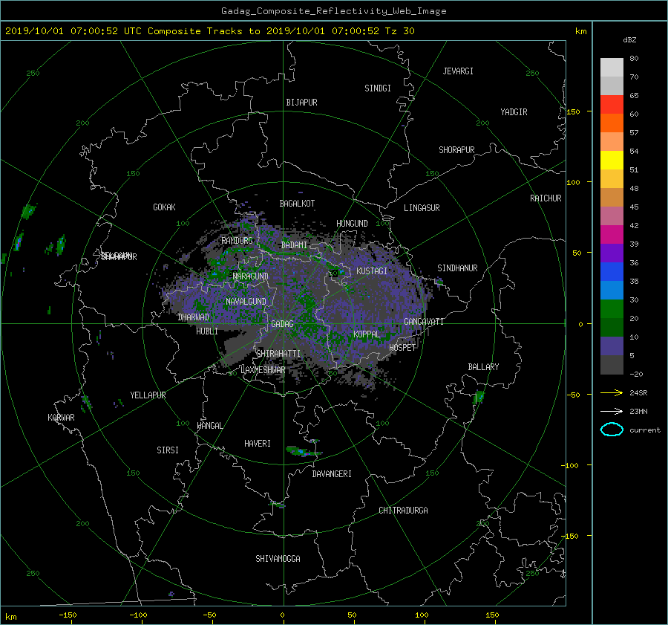Click the GOKAK city label
The width and height of the screenshot is (668, 625).
[x=164, y=207]
